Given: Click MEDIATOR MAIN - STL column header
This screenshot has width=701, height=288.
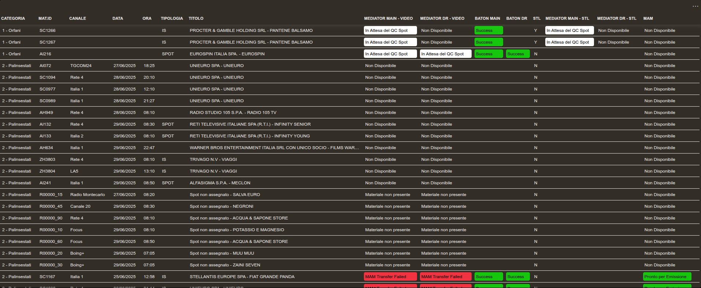Looking at the screenshot, I should click(567, 18).
